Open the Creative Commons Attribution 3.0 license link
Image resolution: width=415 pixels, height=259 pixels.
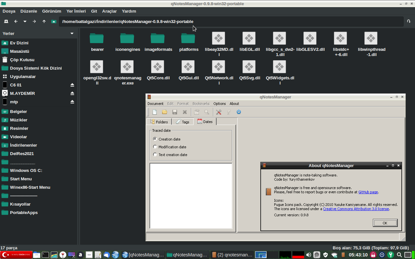point(356,209)
